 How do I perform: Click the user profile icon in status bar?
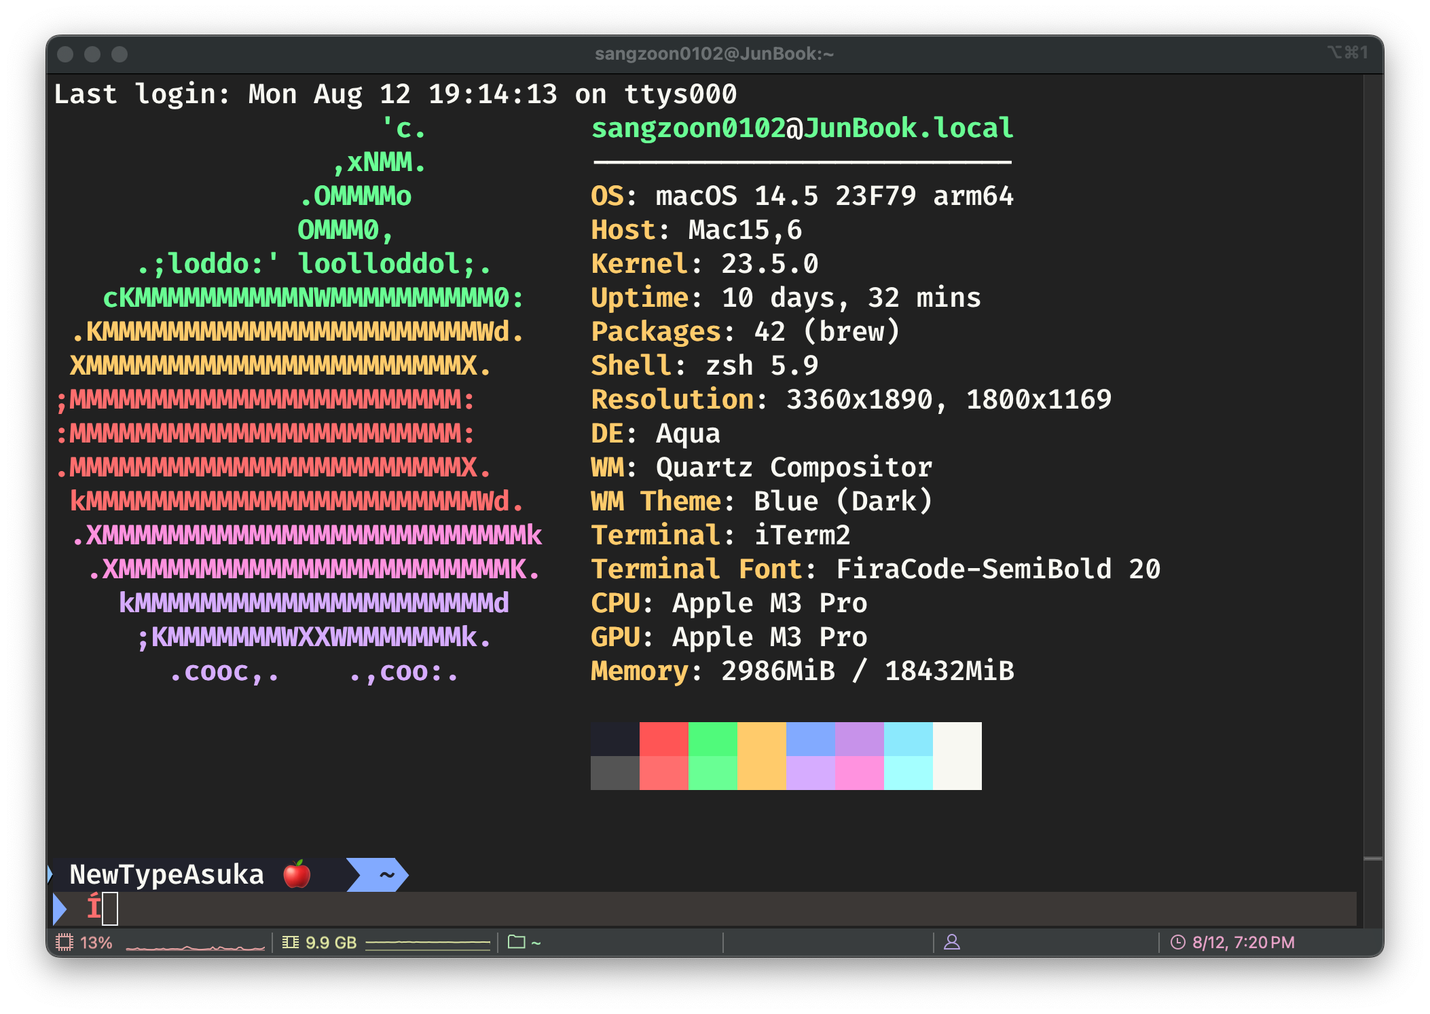[x=952, y=942]
